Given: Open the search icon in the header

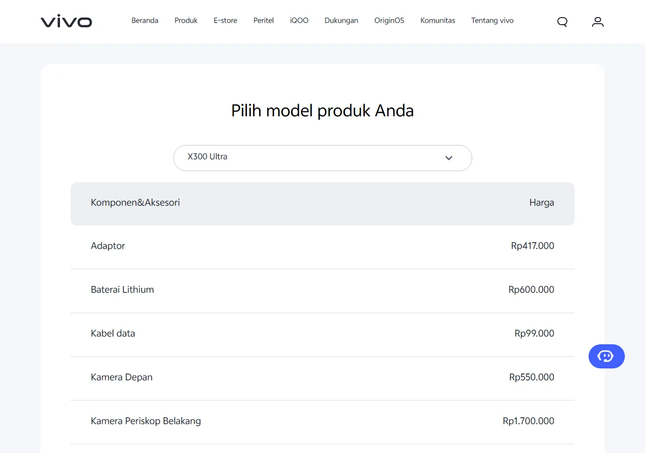Looking at the screenshot, I should click(562, 22).
